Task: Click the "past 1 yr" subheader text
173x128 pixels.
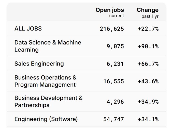Action: (x=150, y=17)
